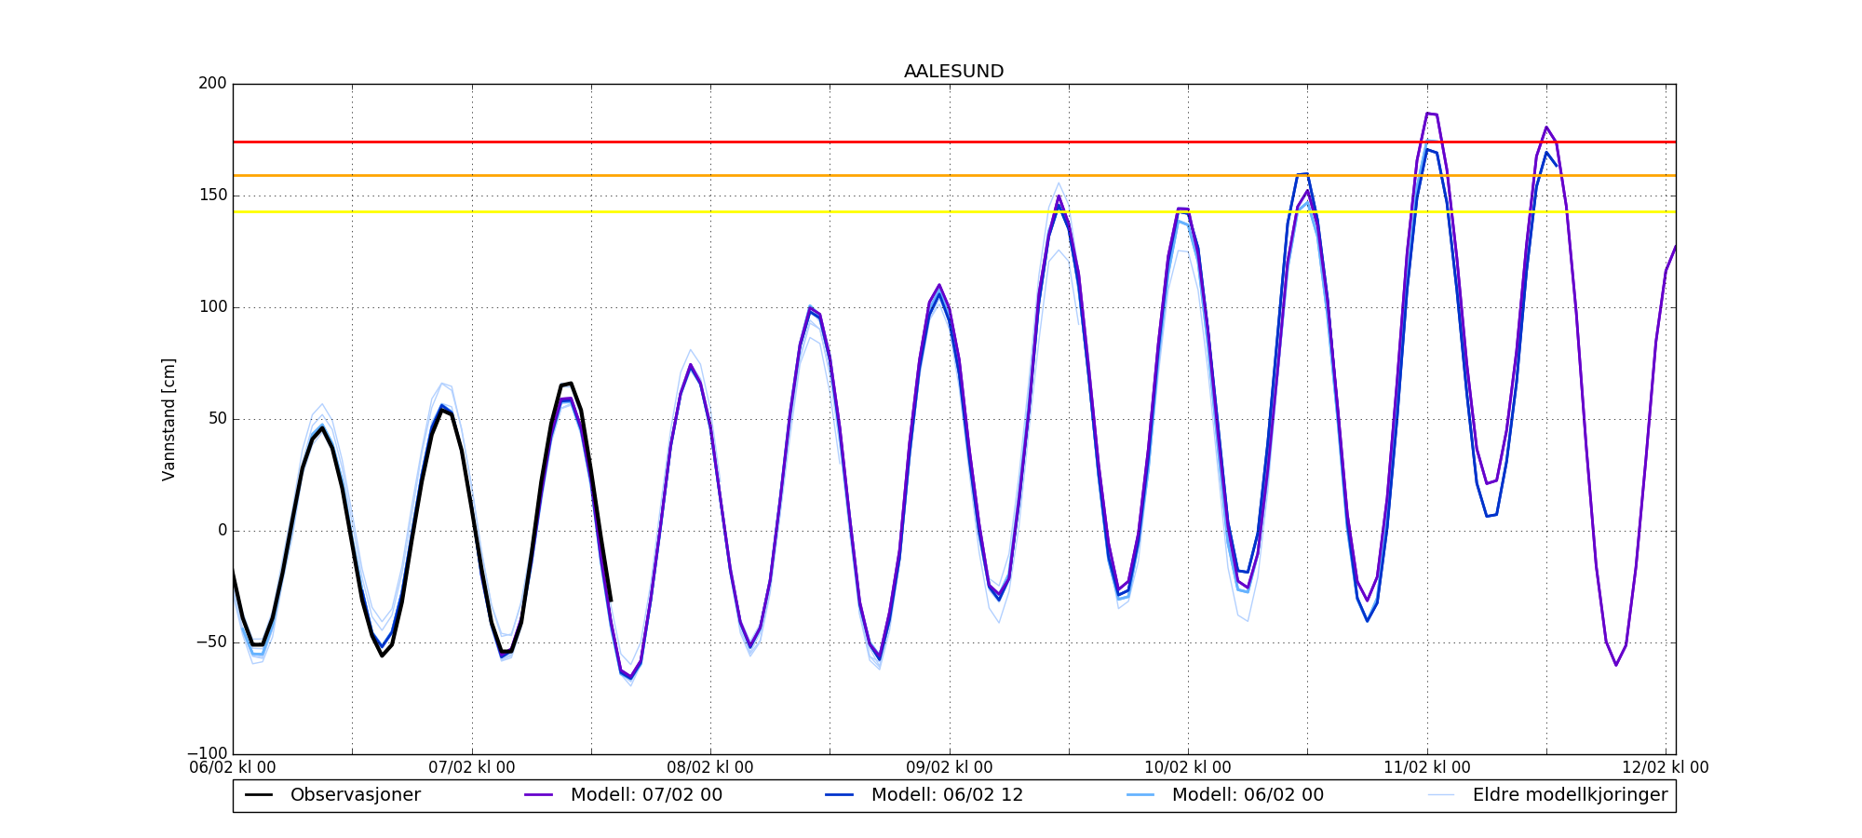
Task: Click the y-axis tick value 150
Action: pos(212,196)
